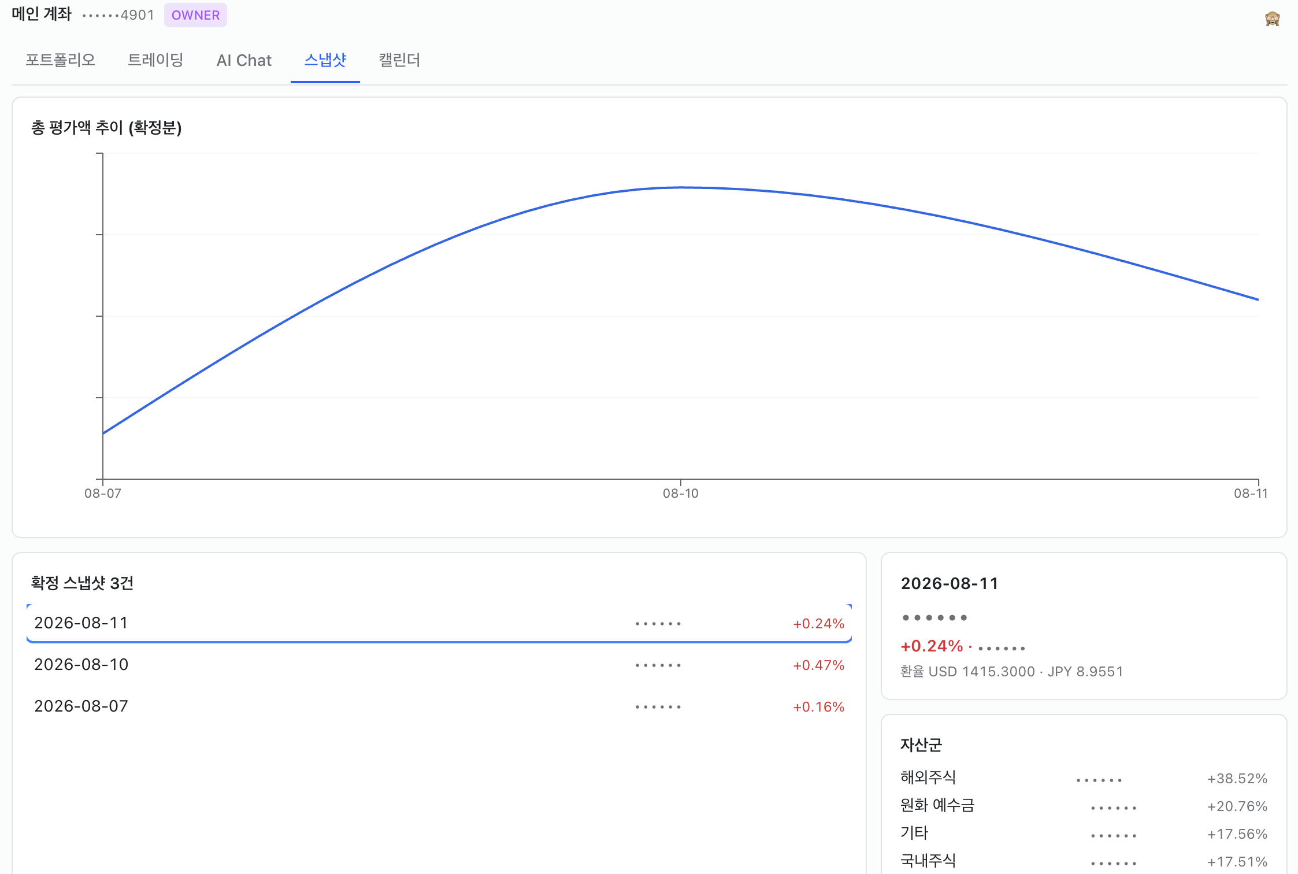Switch to the 트레이딩 tab
The image size is (1298, 874).
point(155,60)
